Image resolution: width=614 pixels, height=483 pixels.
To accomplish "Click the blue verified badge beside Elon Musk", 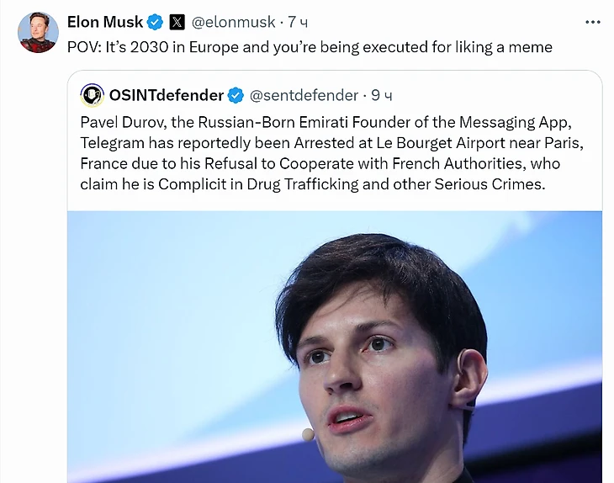I will tap(156, 22).
